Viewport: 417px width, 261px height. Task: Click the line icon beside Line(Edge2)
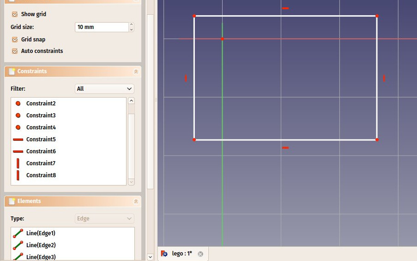(x=18, y=245)
